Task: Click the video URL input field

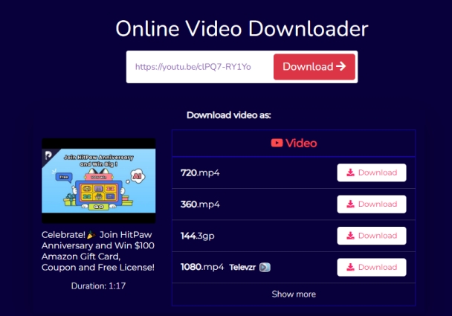Action: [199, 67]
